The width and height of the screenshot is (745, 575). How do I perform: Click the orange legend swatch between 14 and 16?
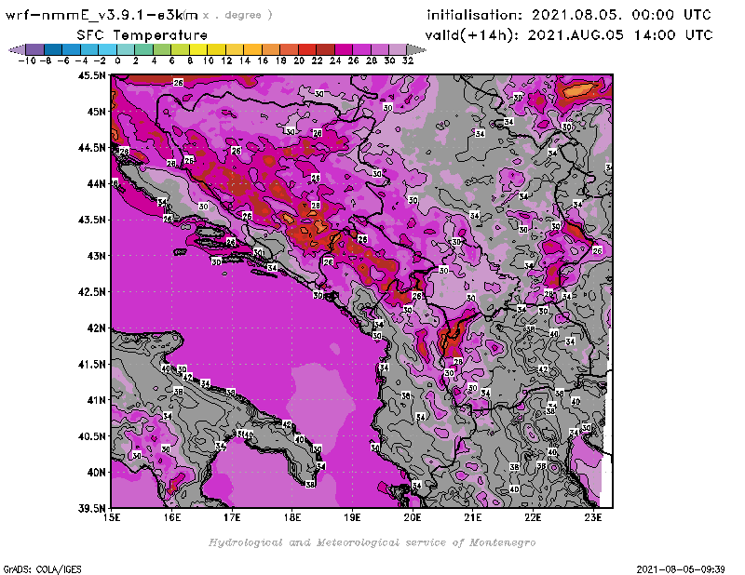(x=252, y=50)
